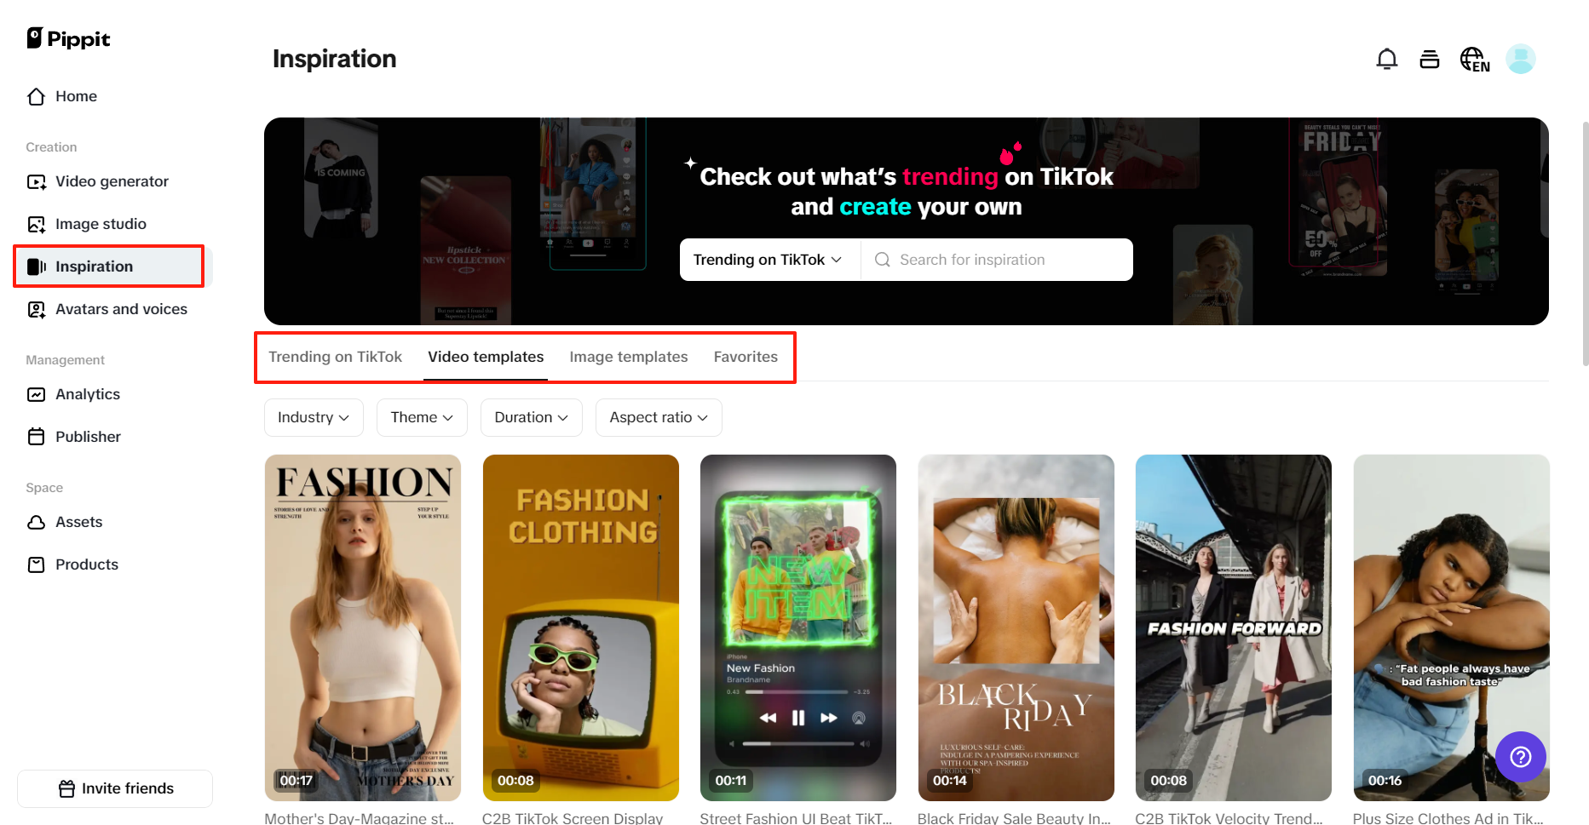Viewport: 1589px width, 825px height.
Task: Expand the Theme filter
Action: tap(421, 417)
